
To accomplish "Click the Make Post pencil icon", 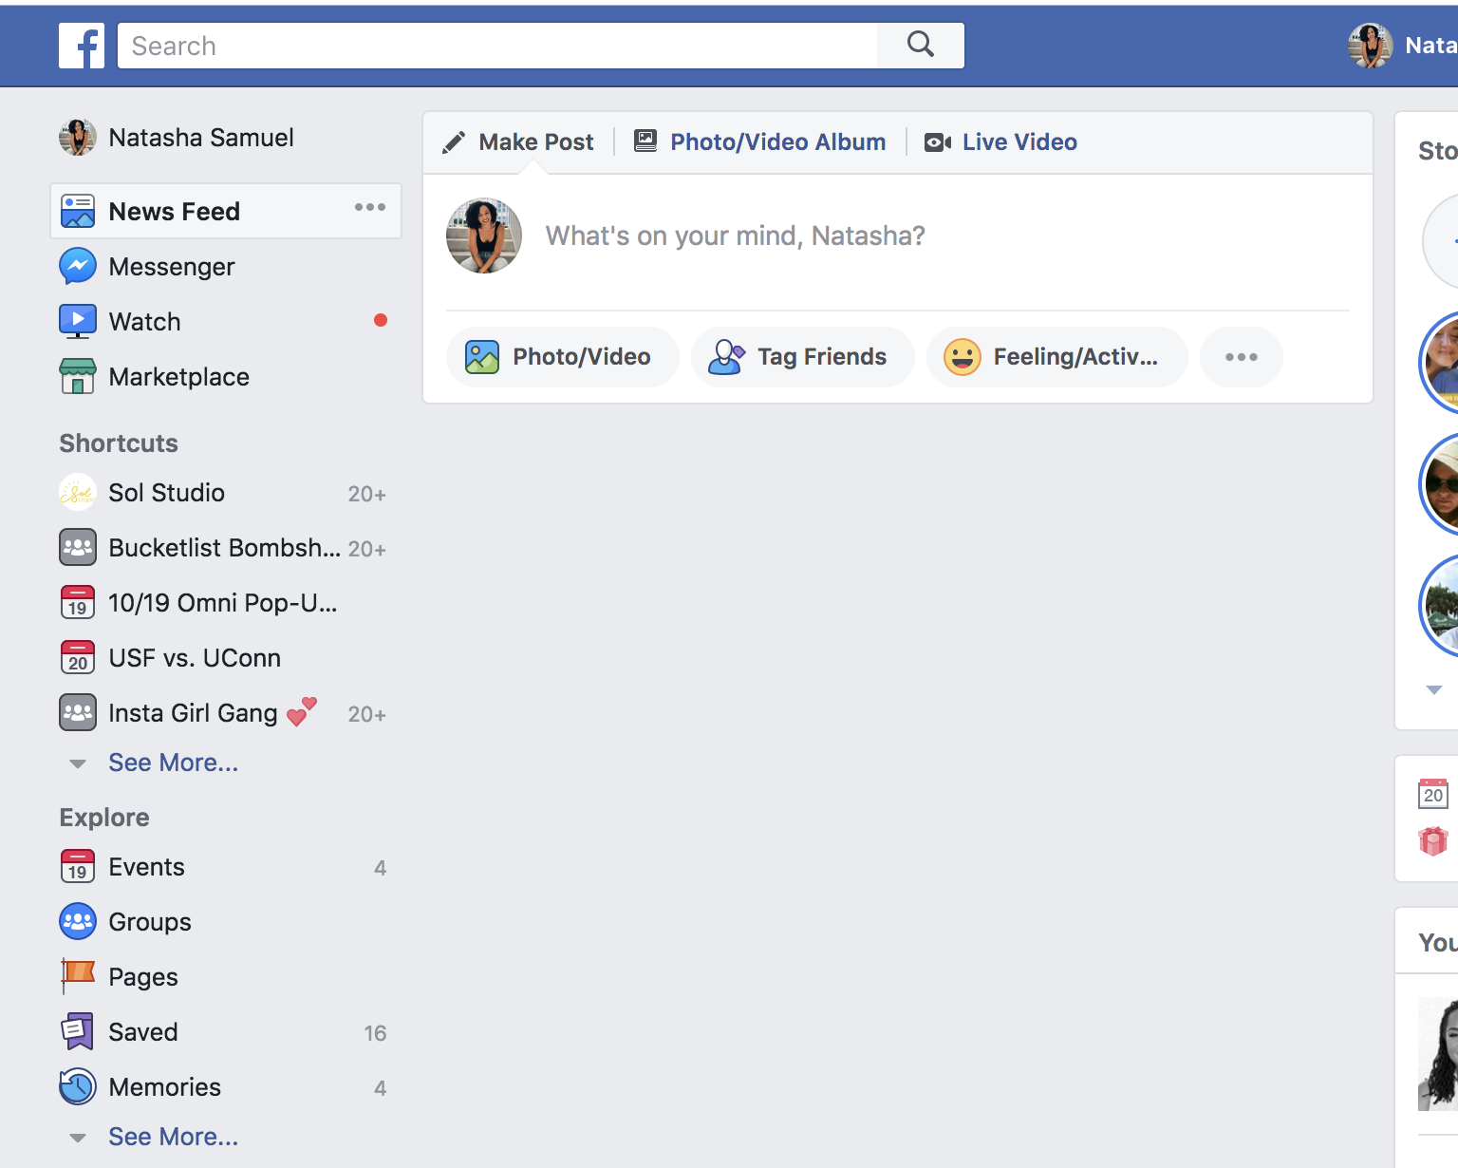I will (454, 142).
